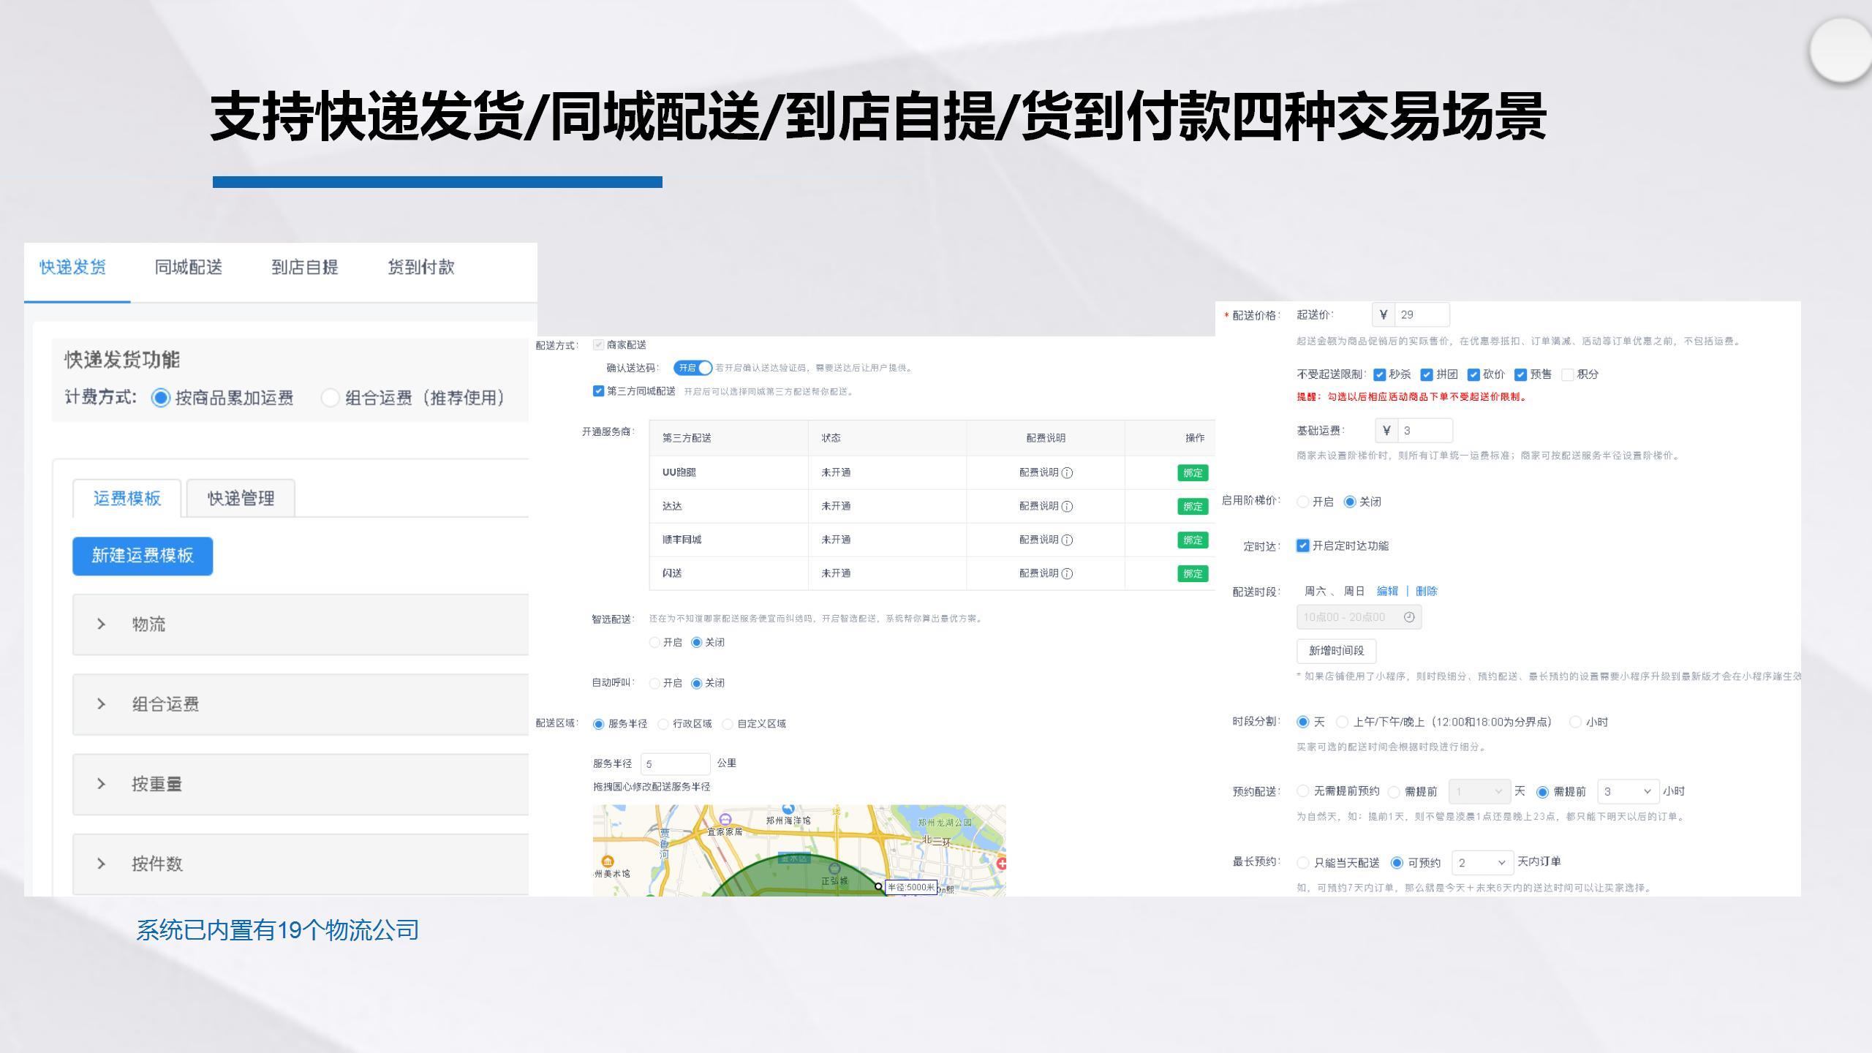Image resolution: width=1872 pixels, height=1053 pixels.
Task: Select the 运费模板 sub-tab
Action: pos(127,499)
